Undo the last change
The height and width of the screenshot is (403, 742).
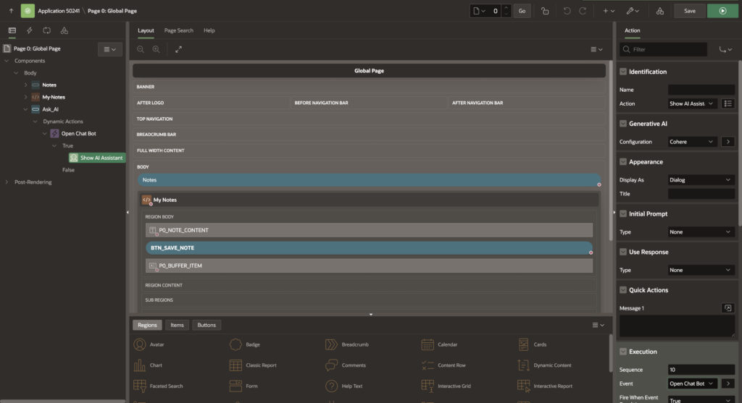coord(567,11)
